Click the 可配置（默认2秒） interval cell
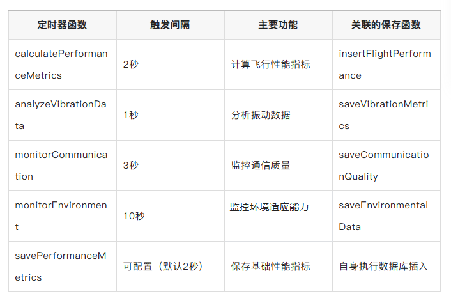 (163, 267)
